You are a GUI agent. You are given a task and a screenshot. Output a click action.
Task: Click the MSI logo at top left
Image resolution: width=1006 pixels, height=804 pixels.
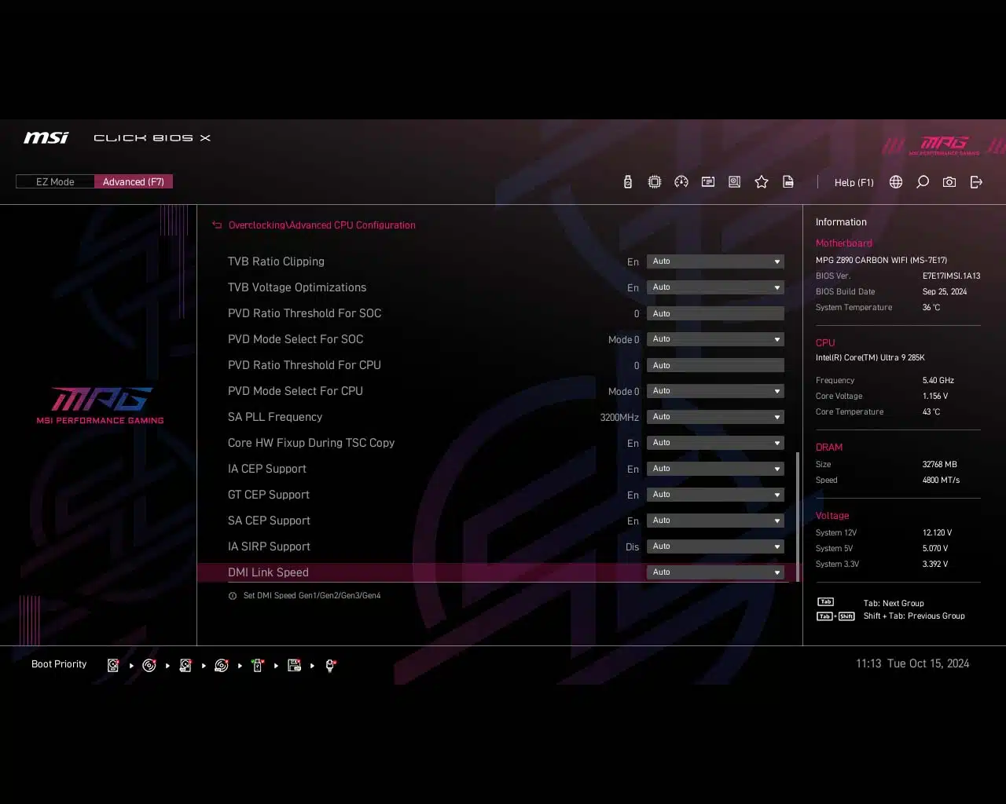(46, 138)
